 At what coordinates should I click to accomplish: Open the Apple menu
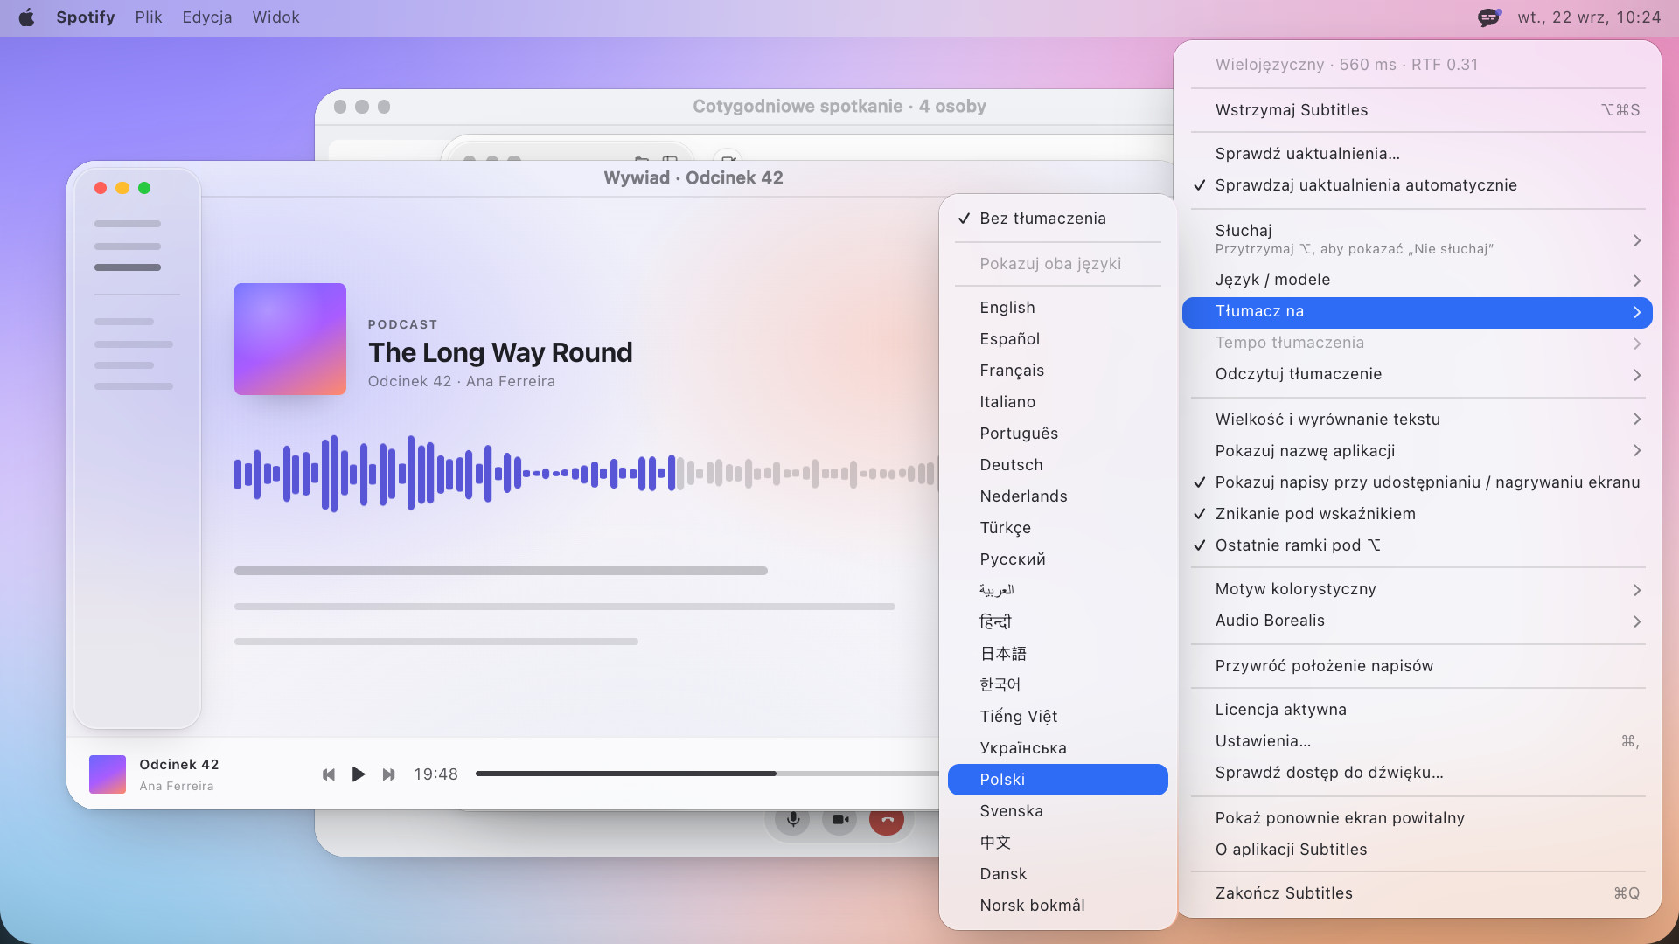coord(26,17)
